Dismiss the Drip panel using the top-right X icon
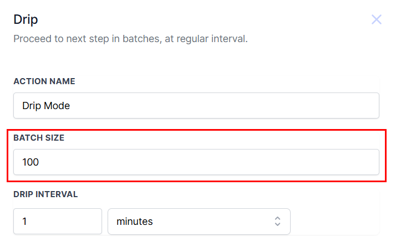Viewport: 396px width, 247px height. (377, 20)
